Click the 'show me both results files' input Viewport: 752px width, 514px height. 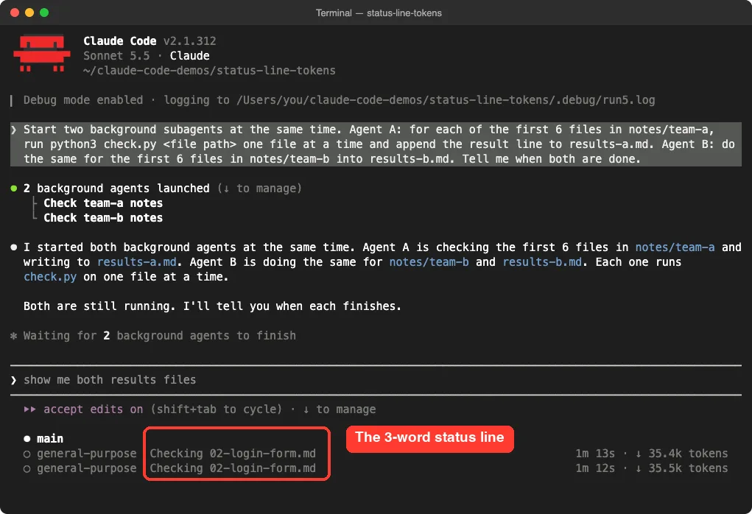tap(376, 380)
